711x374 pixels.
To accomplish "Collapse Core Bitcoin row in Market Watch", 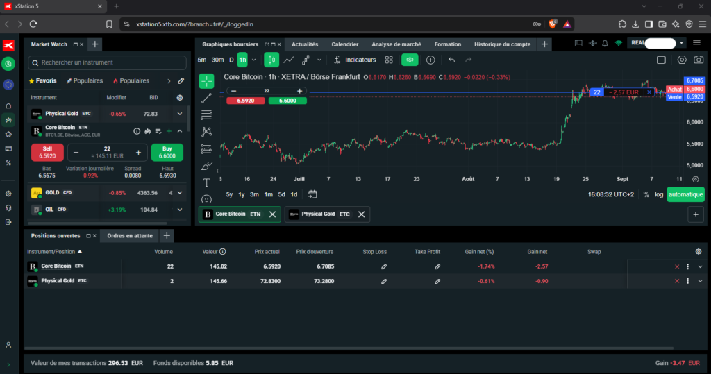I will point(180,131).
